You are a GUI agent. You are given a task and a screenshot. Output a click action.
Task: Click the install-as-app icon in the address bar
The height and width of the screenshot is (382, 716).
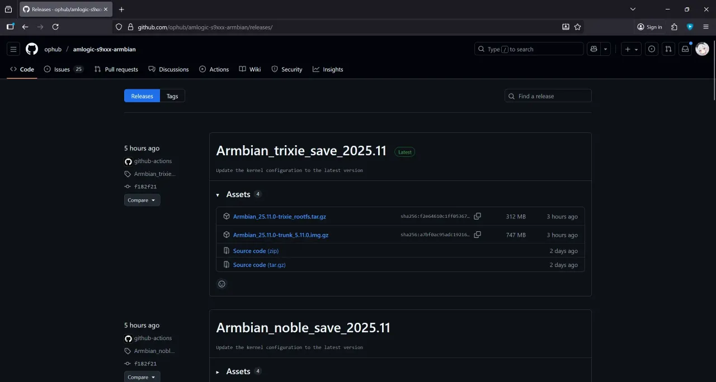click(566, 27)
